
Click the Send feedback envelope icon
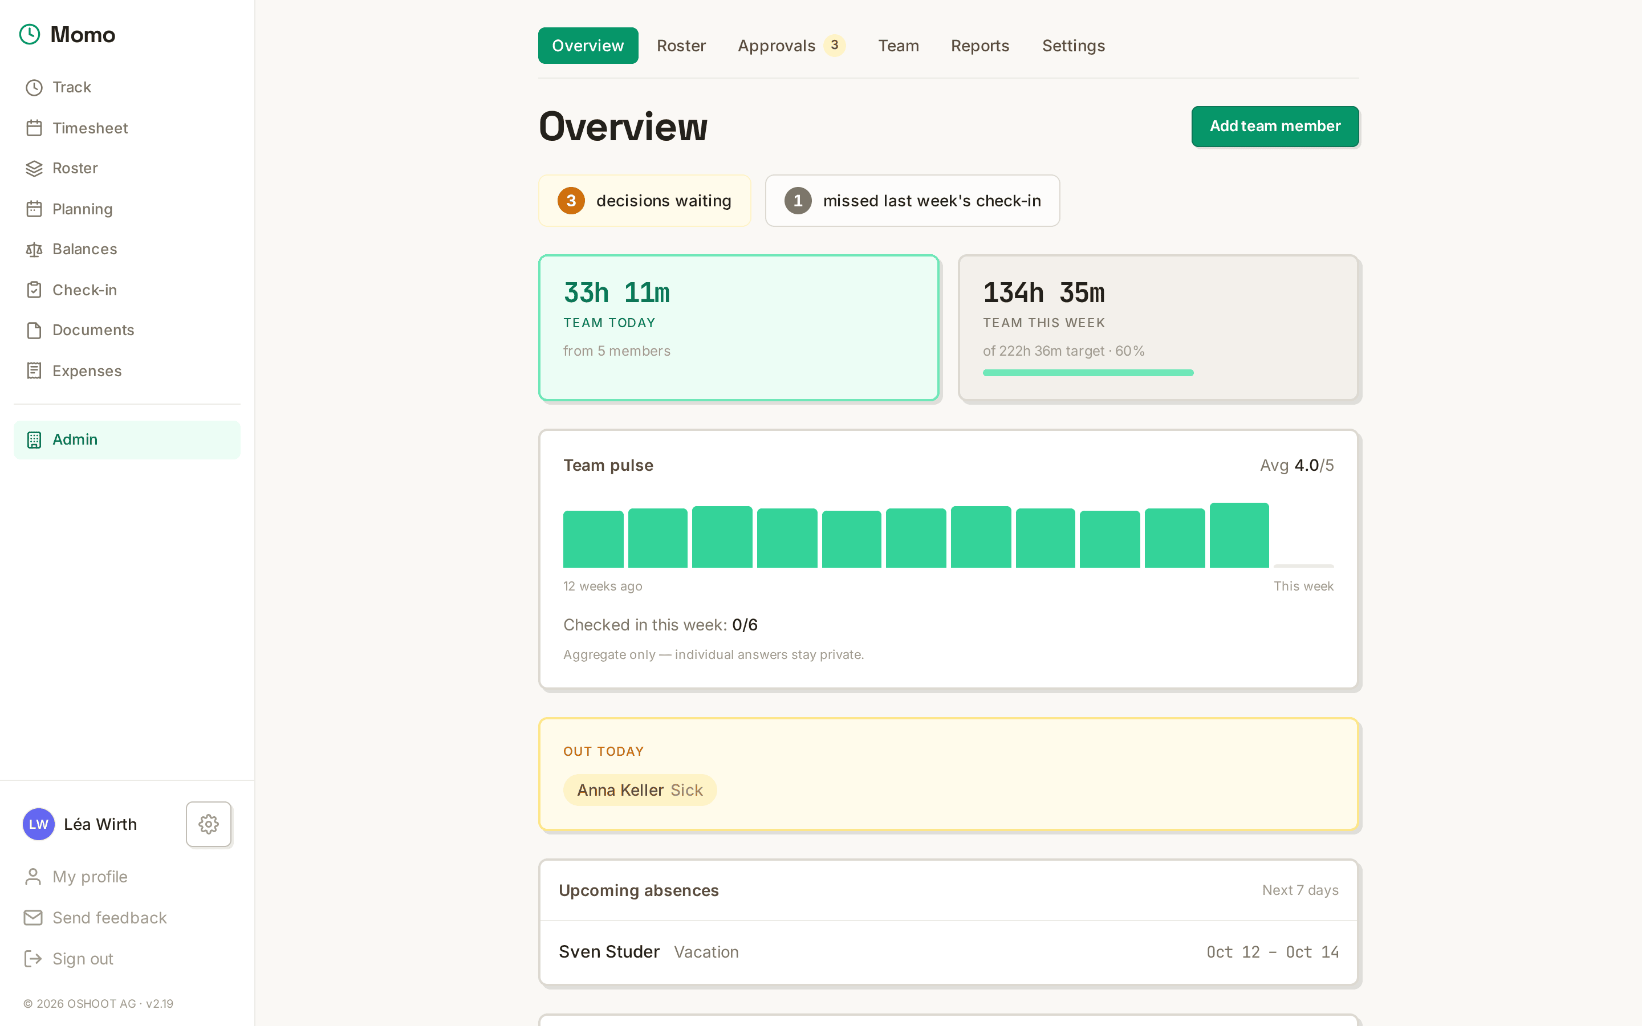coord(32,918)
